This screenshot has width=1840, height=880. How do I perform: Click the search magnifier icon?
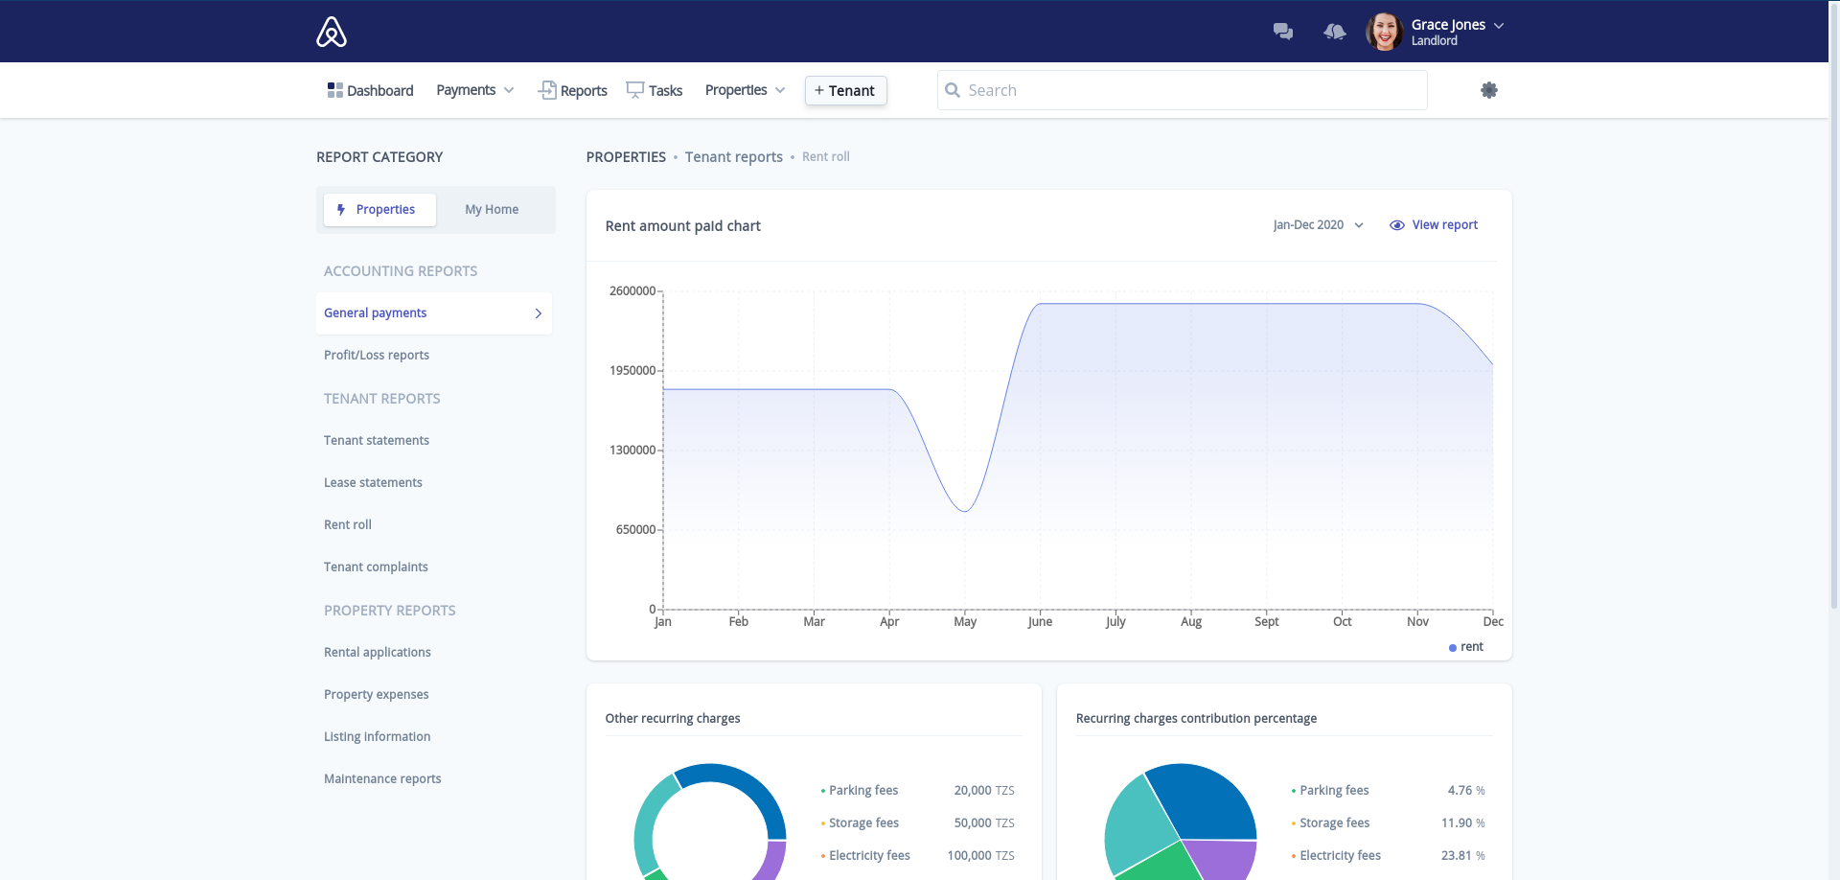click(953, 90)
